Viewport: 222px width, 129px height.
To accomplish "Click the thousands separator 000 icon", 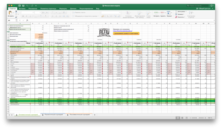I will [111, 16].
